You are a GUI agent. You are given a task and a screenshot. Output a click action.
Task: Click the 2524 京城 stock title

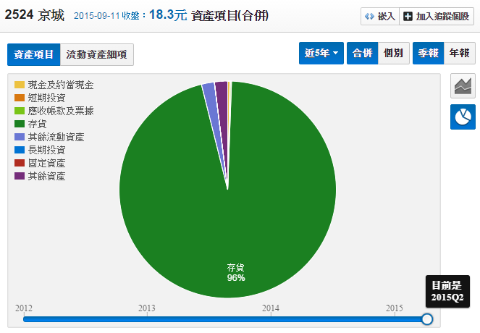click(34, 15)
